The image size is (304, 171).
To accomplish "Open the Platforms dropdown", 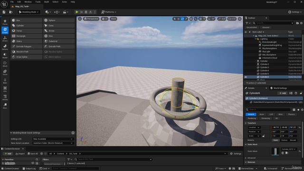I will 109,12.
